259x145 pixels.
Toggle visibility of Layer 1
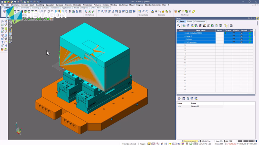[234, 36]
